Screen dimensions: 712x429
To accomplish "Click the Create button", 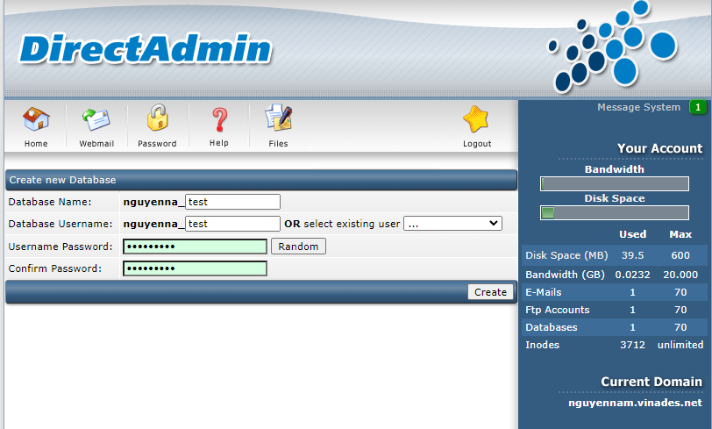I will coord(490,292).
